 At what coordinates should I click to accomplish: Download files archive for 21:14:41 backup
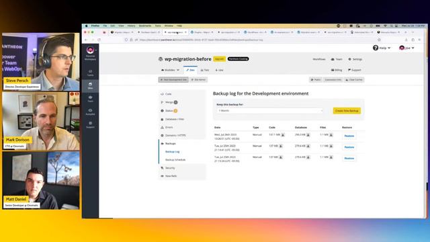(x=331, y=147)
